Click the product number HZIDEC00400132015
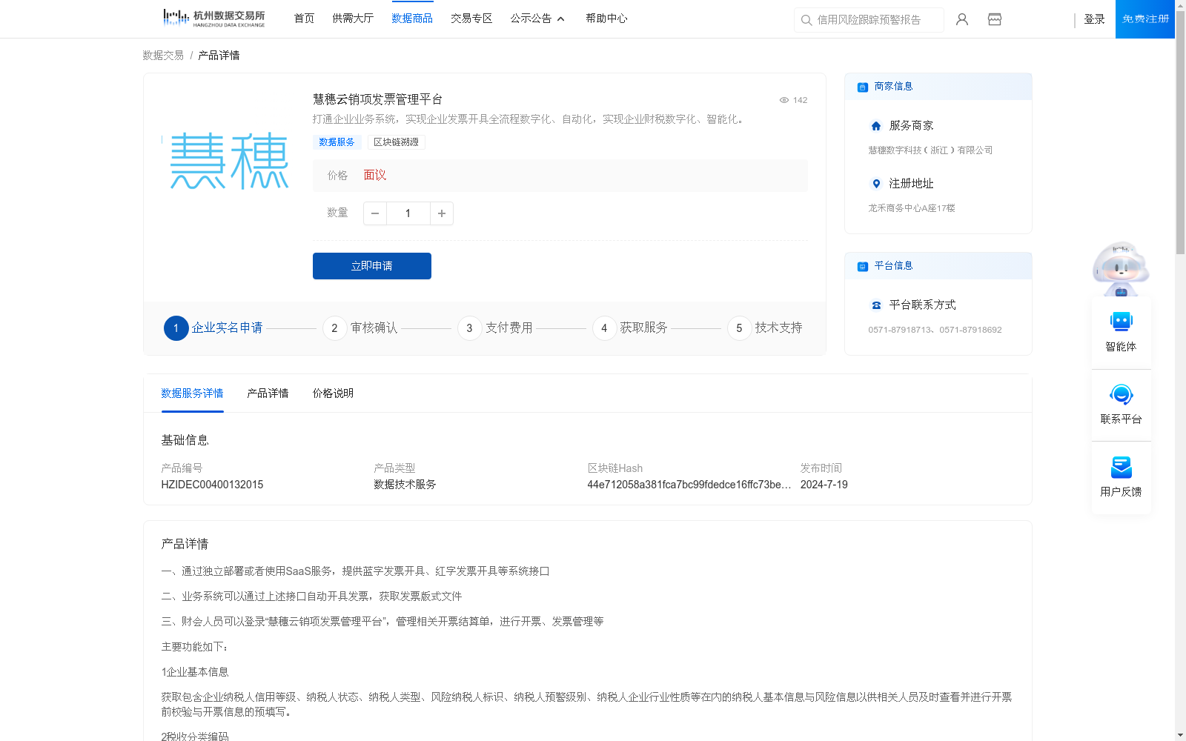The height and width of the screenshot is (741, 1186). [212, 485]
